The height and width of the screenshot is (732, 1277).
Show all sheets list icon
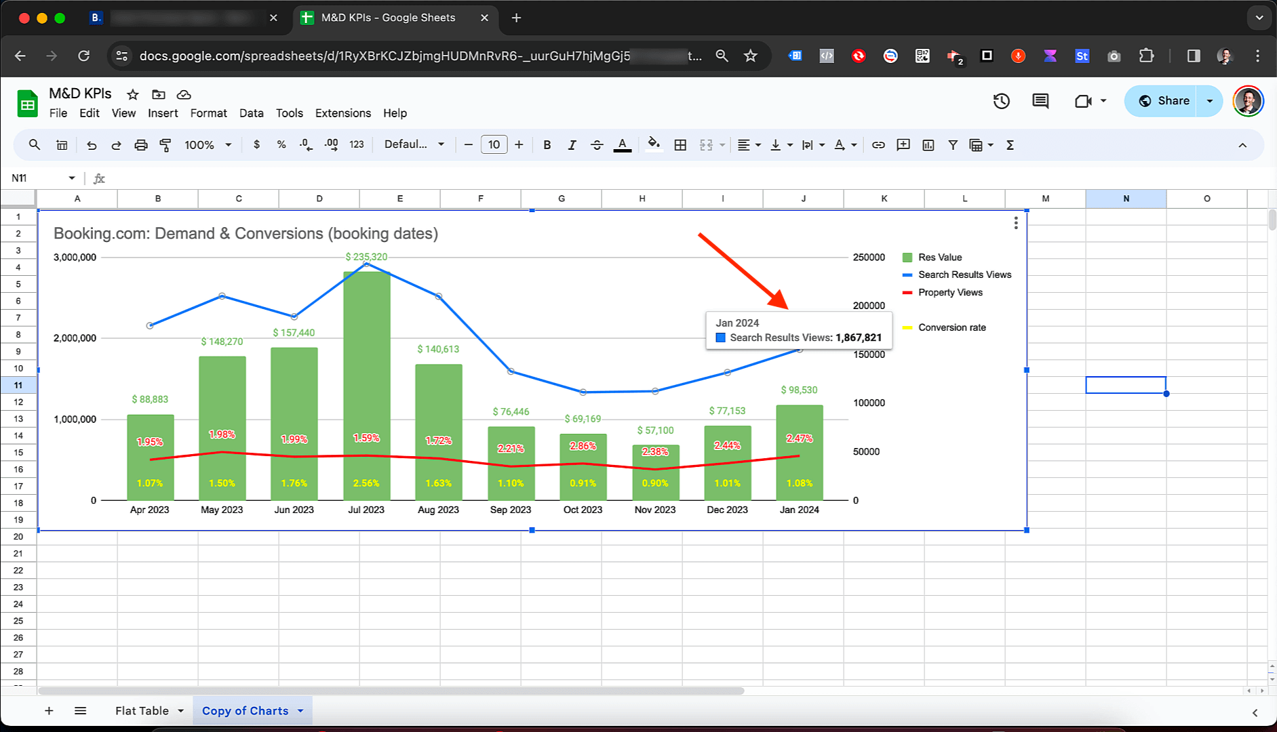(x=80, y=710)
